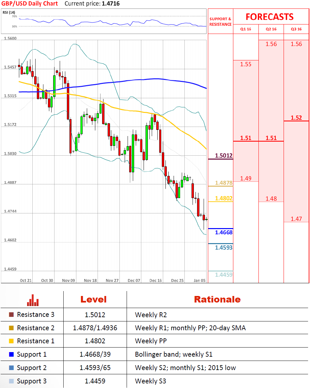Click the level cell 1.4668/39
Screen dimensions: 311x388
coord(95,354)
